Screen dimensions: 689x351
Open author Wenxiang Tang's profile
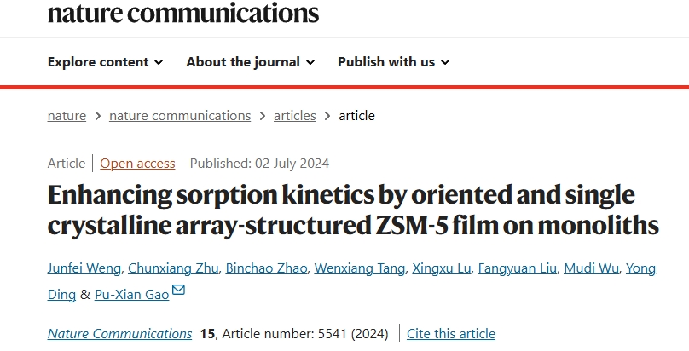(x=360, y=268)
